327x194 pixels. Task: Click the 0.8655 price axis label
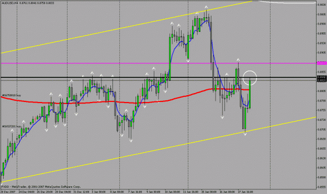(322, 149)
